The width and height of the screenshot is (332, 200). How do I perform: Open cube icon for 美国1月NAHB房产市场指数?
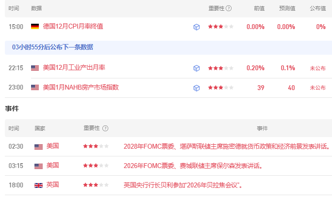coord(197,88)
